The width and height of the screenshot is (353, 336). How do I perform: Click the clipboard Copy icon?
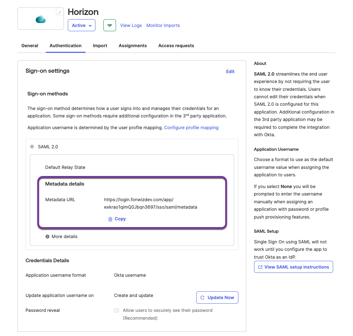[x=110, y=219]
